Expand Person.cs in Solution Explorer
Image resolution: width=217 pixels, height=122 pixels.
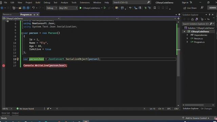pyautogui.click(x=188, y=38)
